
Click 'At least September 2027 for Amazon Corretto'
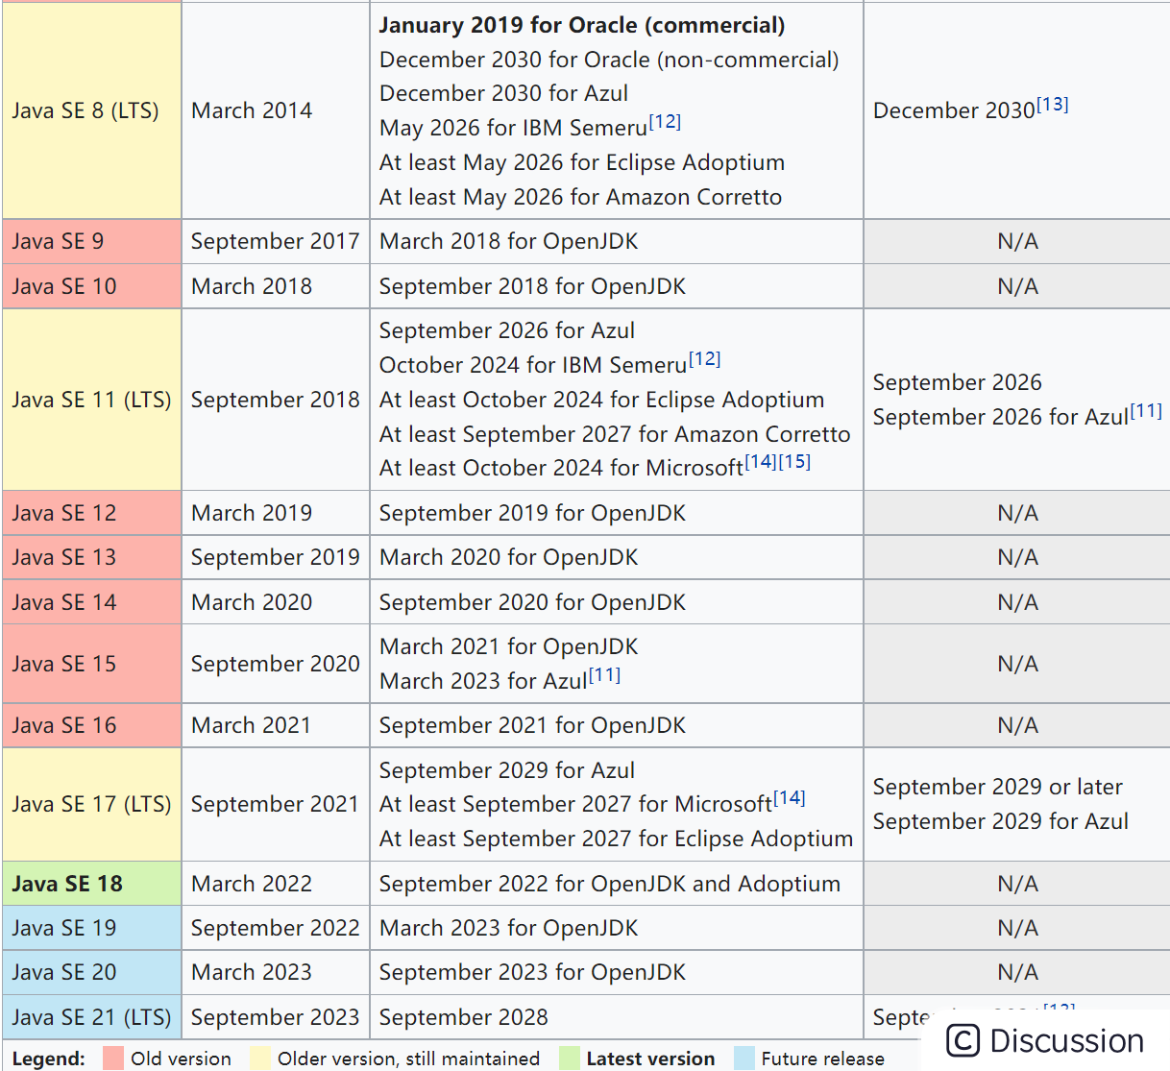coord(615,434)
